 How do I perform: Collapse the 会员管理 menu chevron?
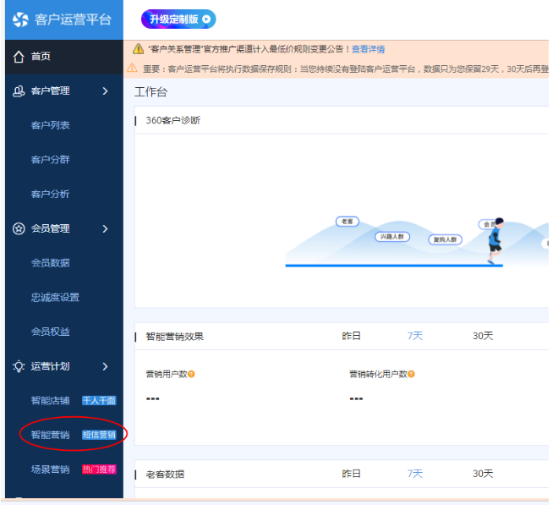pos(105,229)
